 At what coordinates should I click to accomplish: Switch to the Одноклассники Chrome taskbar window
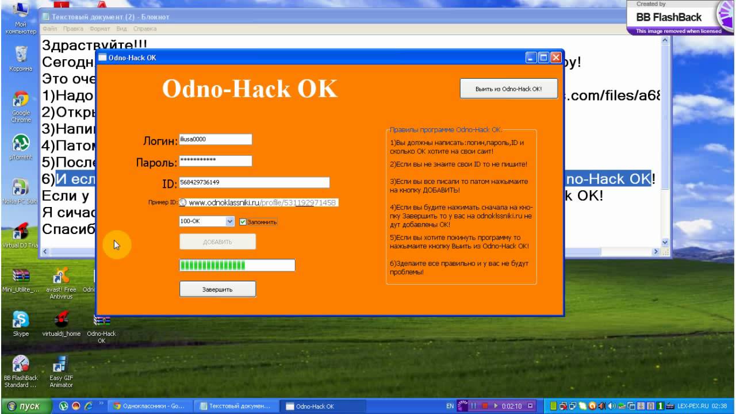(151, 406)
